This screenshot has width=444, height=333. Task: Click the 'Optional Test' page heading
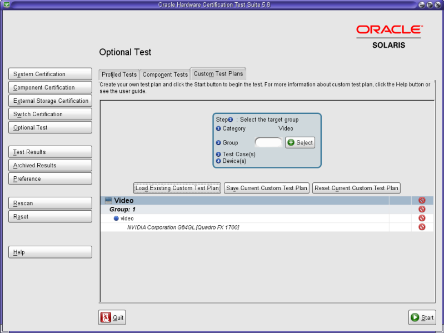coord(125,52)
